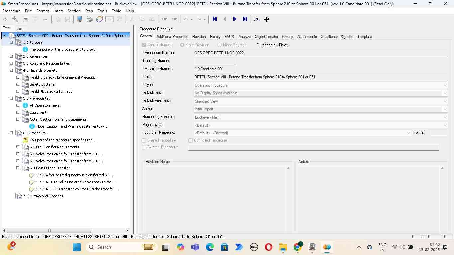Open Microsoft Edge from taskbar

tap(210, 247)
